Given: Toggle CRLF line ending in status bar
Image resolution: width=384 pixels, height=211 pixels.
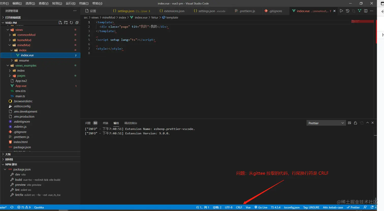Looking at the screenshot, I should pyautogui.click(x=239, y=207).
